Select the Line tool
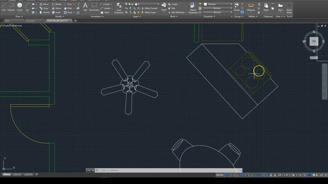This screenshot has width=328, height=184. (x=4, y=7)
